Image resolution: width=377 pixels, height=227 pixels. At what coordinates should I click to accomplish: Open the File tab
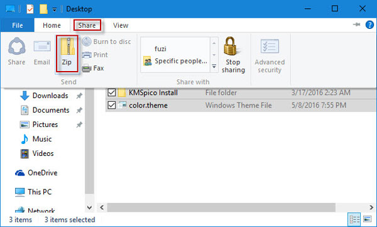[x=18, y=25]
